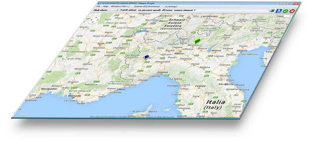Click the Firenze label on the map
This screenshot has width=314, height=142.
(x=201, y=86)
